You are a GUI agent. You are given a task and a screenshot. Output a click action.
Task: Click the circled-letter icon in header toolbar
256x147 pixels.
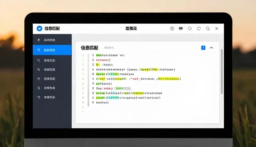coord(172,28)
